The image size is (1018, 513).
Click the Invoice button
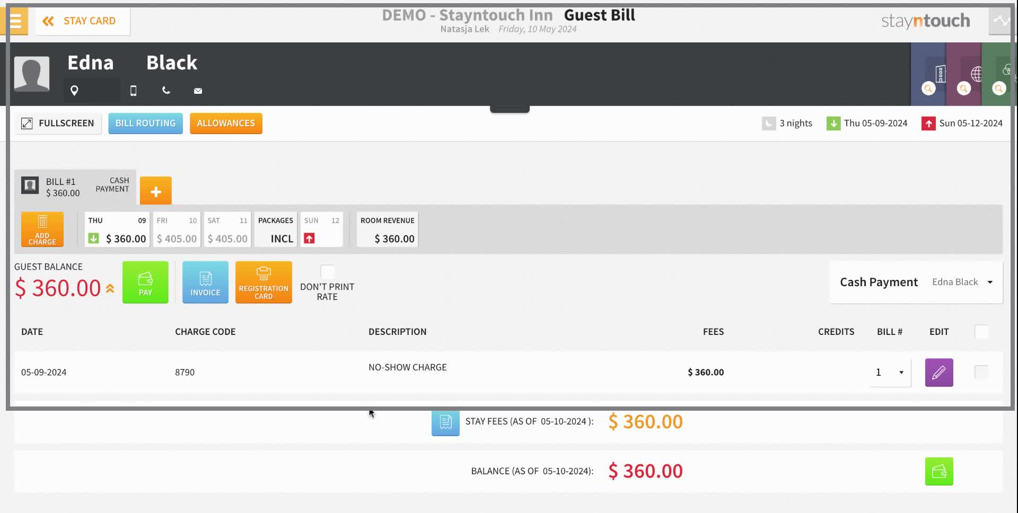pyautogui.click(x=205, y=282)
